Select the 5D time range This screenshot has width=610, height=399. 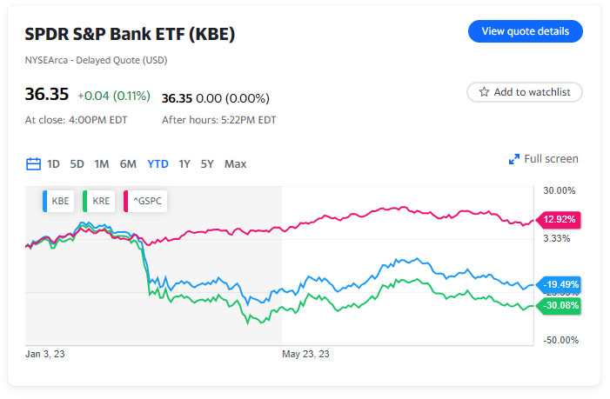[x=77, y=163]
